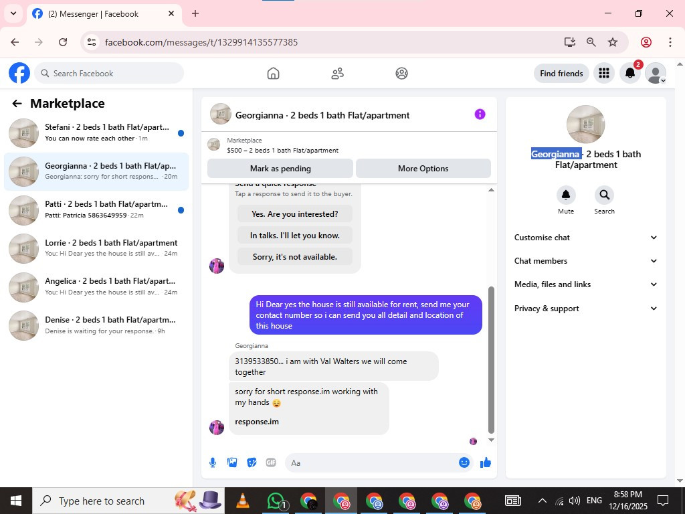Install app icon in address bar
685x514 pixels.
[569, 42]
